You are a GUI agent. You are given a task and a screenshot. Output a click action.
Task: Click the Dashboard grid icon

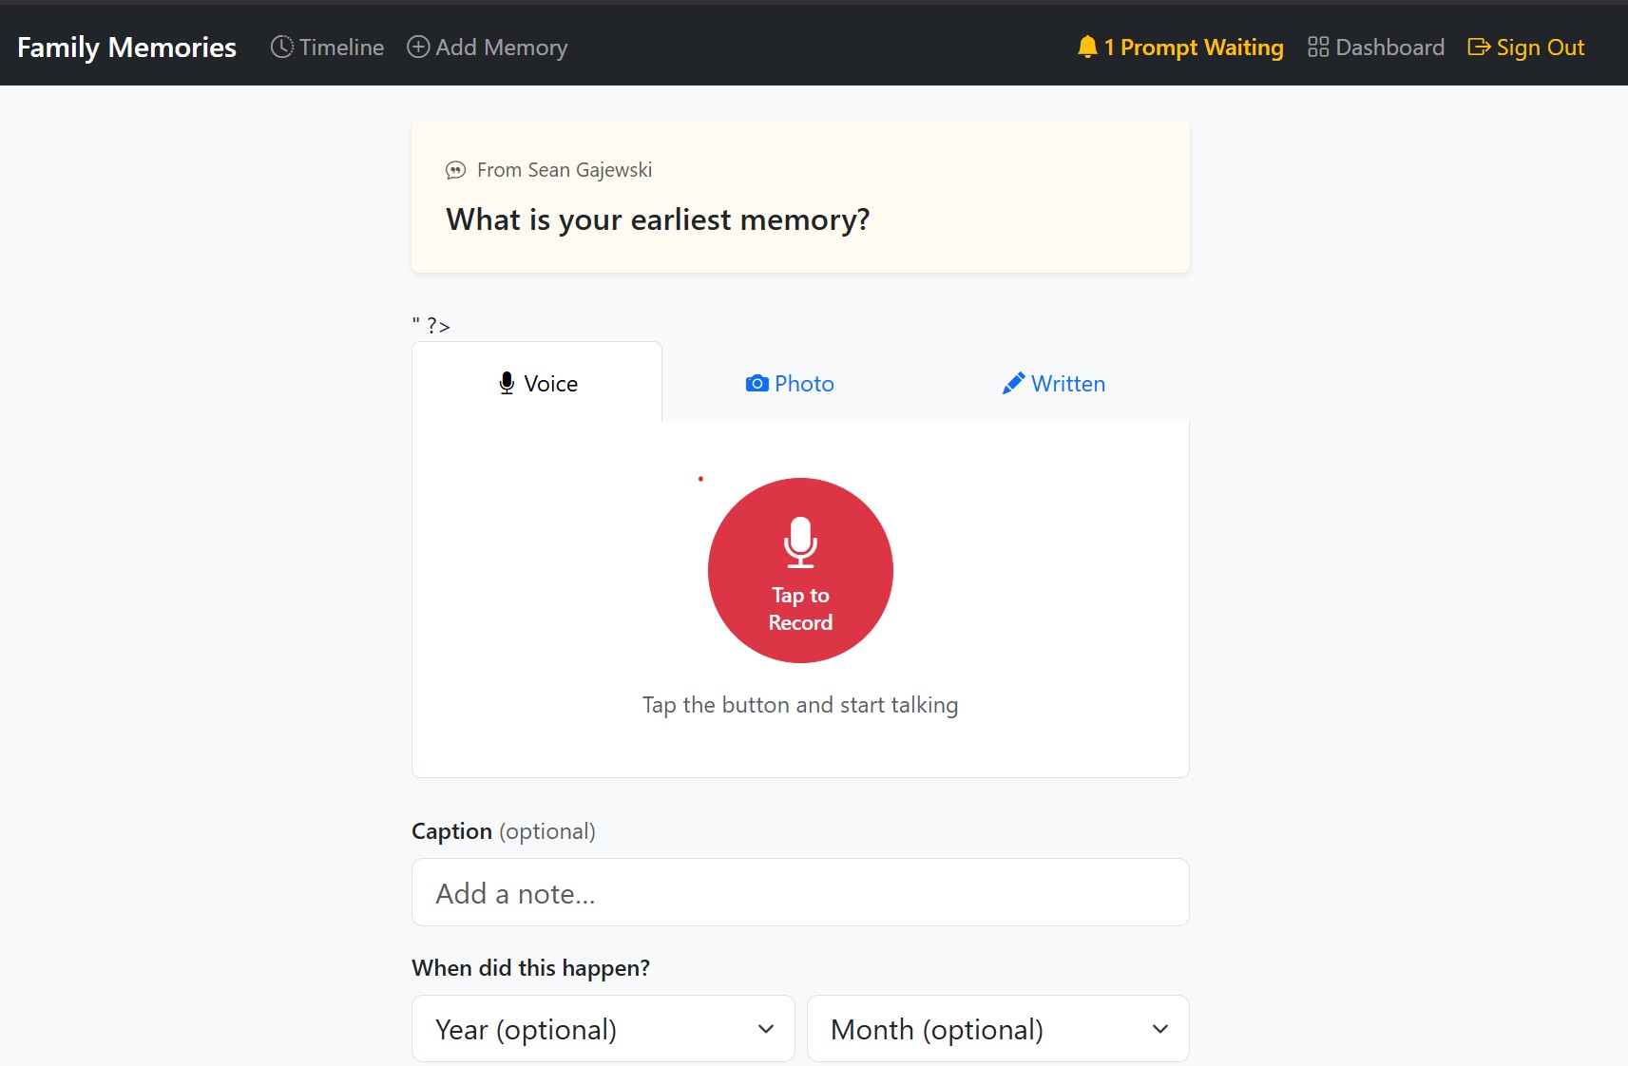coord(1318,47)
